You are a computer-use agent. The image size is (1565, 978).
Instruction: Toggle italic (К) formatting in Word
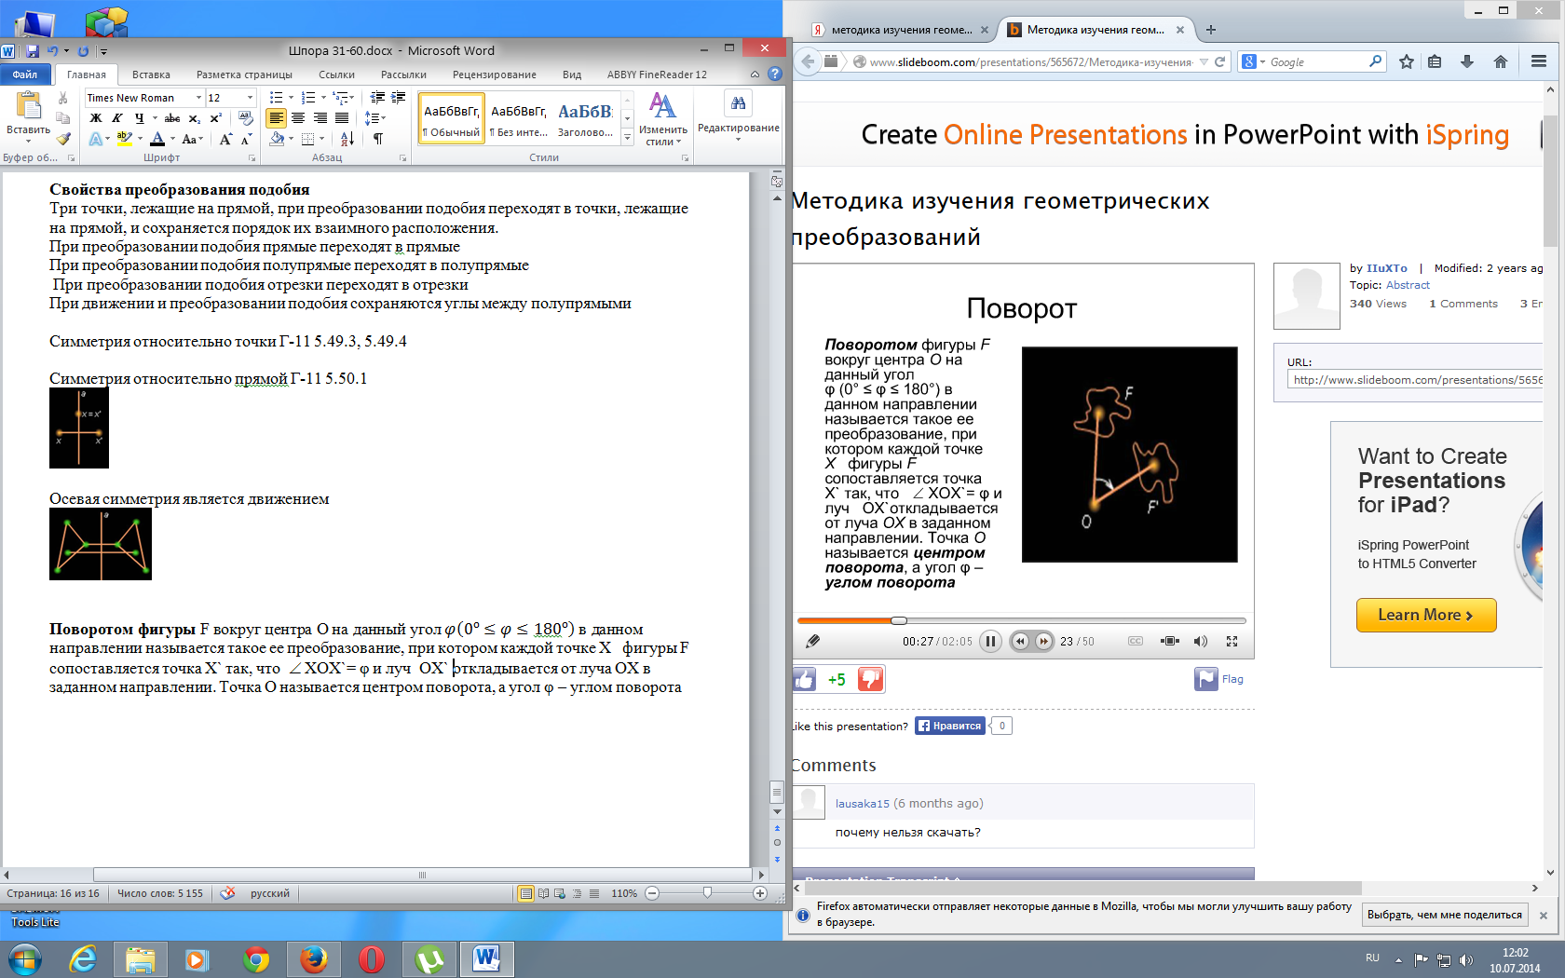[x=116, y=118]
